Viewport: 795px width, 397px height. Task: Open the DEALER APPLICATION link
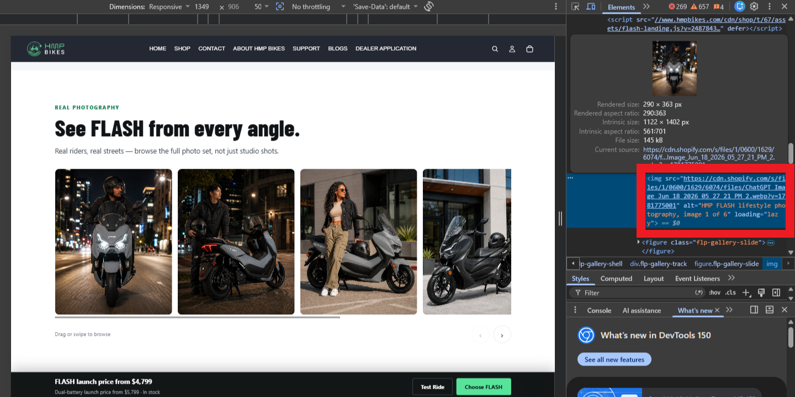tap(386, 49)
